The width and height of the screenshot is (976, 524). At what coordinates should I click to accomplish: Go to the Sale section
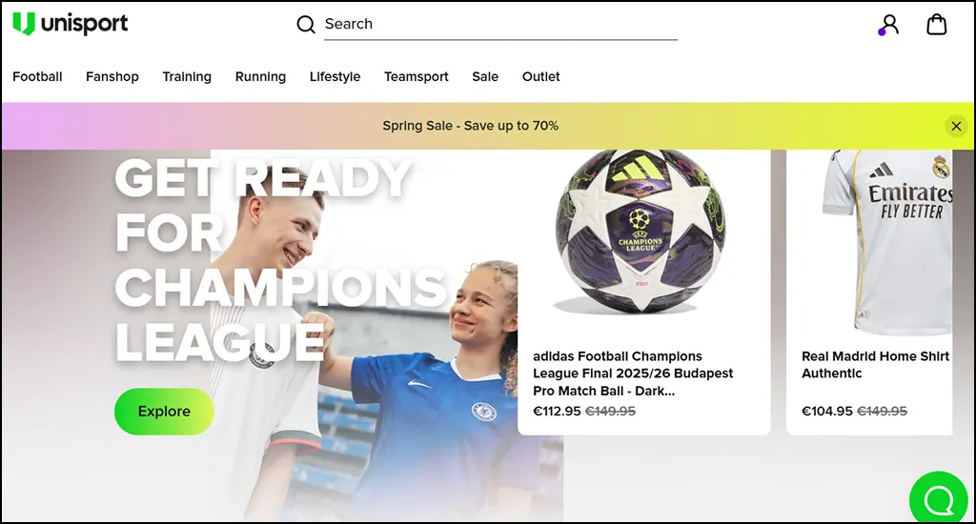pyautogui.click(x=485, y=76)
